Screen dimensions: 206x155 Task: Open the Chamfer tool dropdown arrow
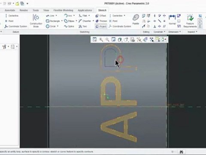coord(93,21)
